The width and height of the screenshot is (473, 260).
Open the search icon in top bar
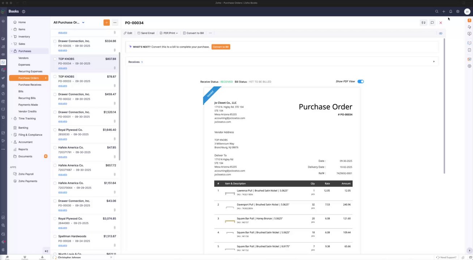pyautogui.click(x=436, y=12)
